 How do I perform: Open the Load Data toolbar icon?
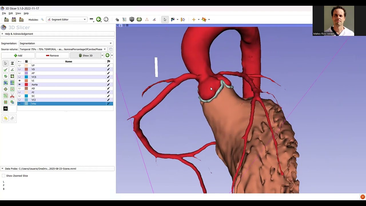tap(6, 19)
